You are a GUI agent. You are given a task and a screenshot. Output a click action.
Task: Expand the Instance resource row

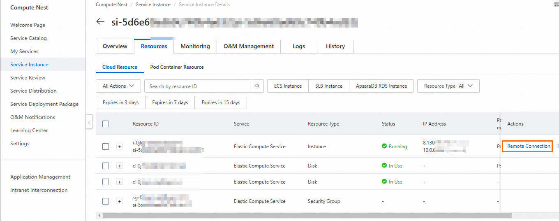(x=120, y=146)
